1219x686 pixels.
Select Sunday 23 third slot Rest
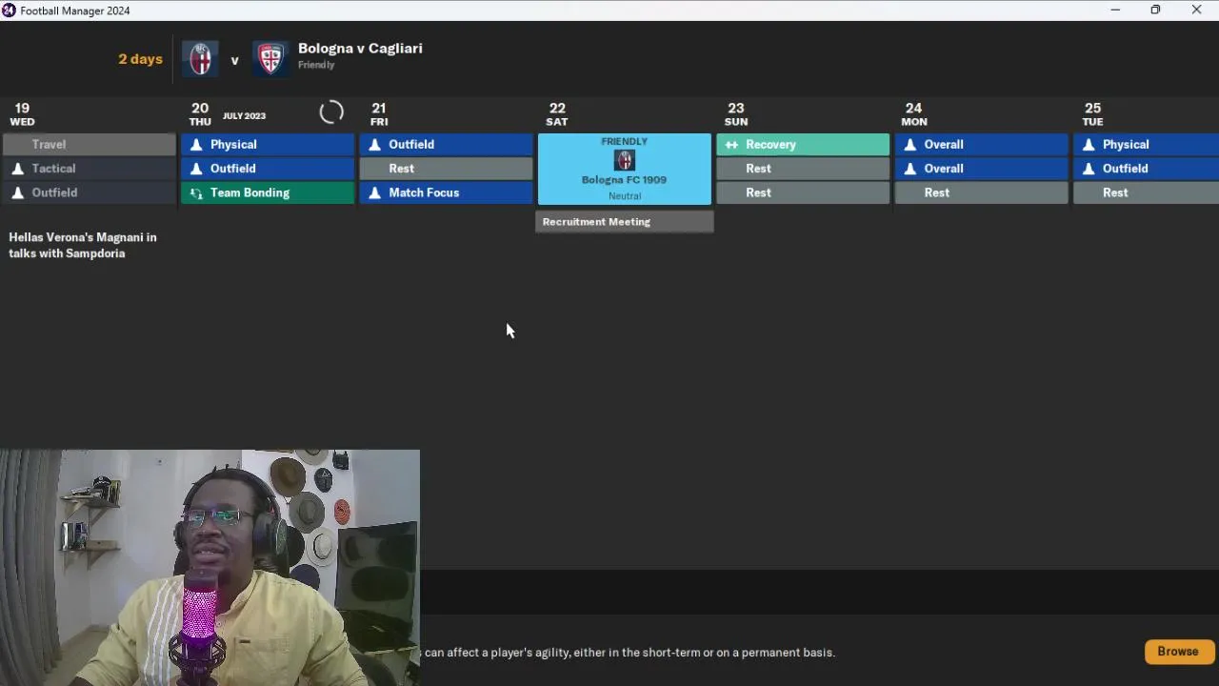click(803, 192)
